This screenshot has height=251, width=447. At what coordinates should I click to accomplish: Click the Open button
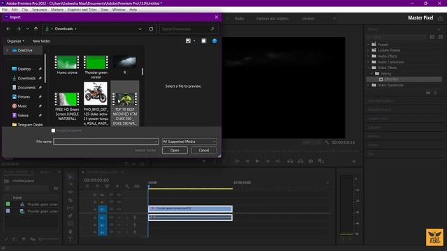pyautogui.click(x=175, y=151)
